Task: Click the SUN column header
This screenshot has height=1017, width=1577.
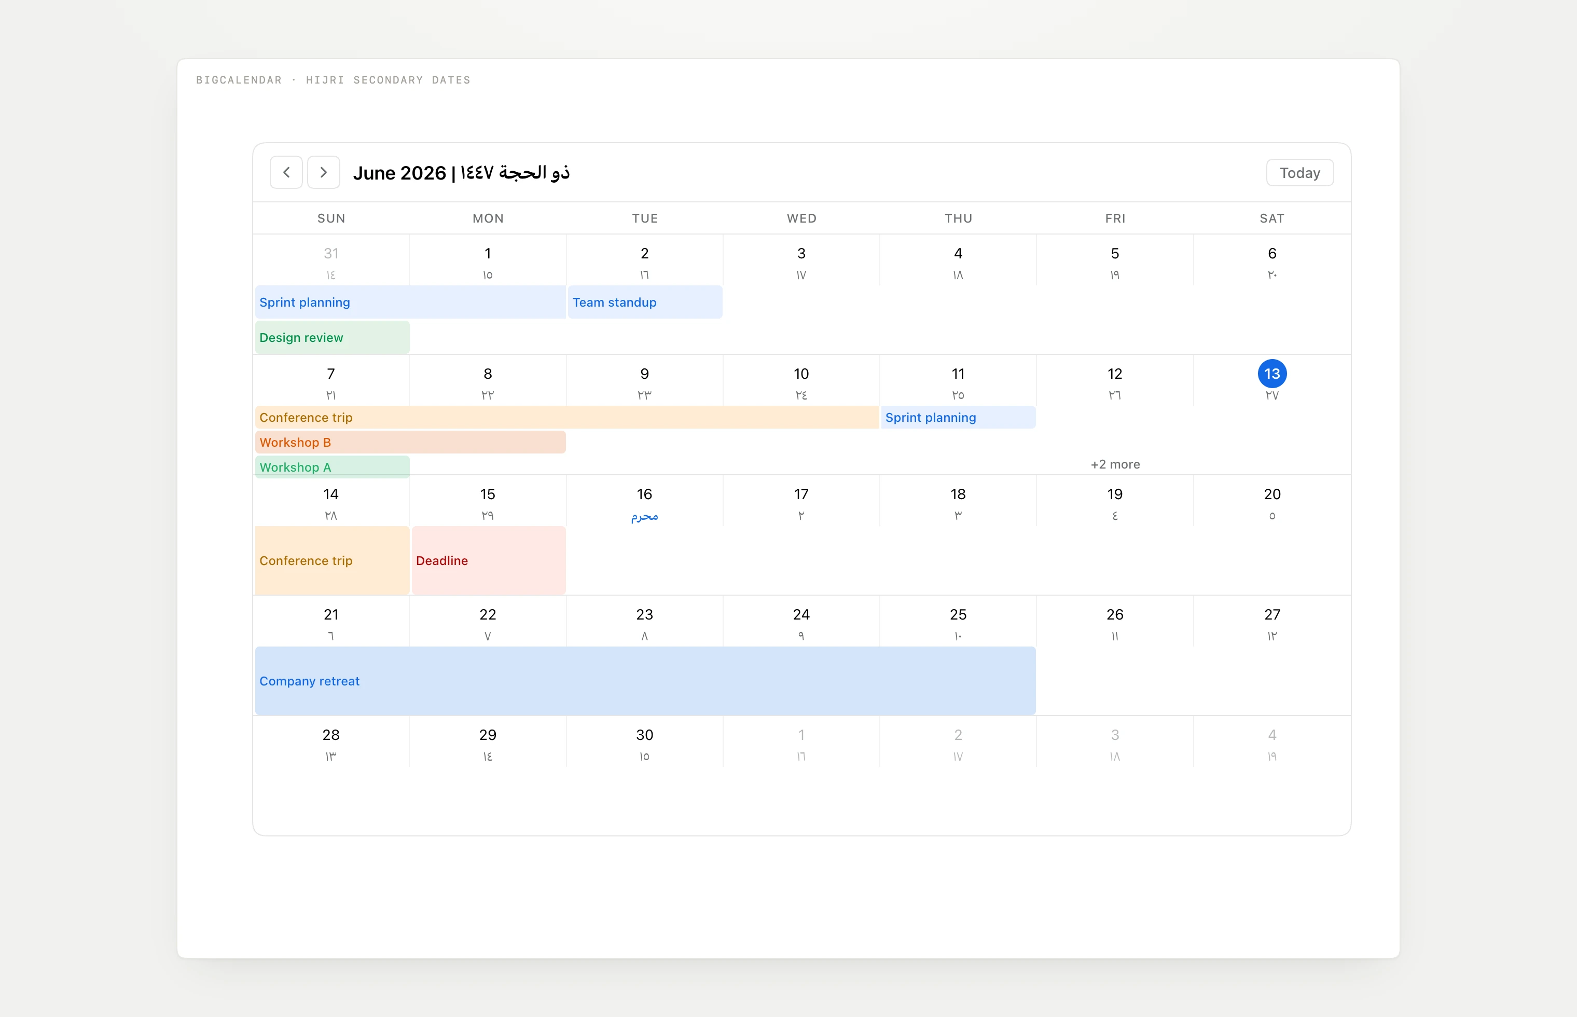Action: tap(331, 218)
